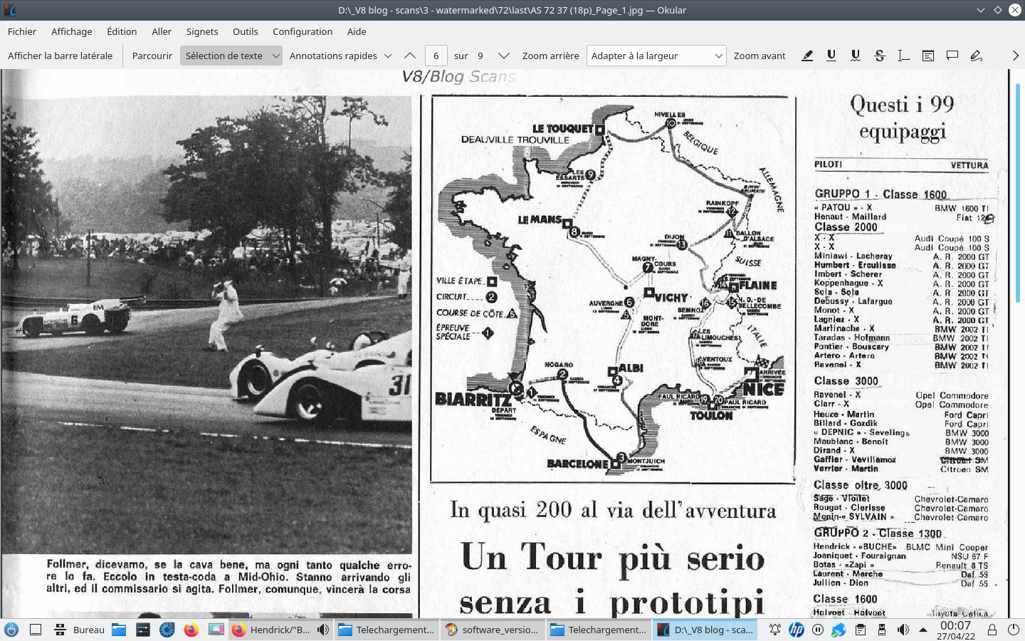The width and height of the screenshot is (1025, 641).
Task: Launch the Dolphin file manager from taskbar
Action: coord(119,630)
